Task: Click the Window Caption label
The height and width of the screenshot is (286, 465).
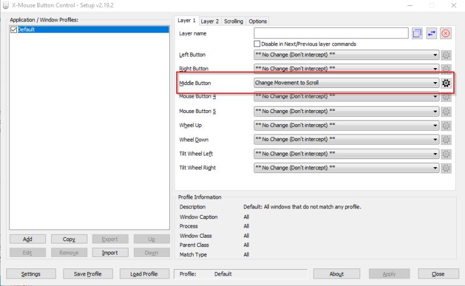Action: [x=198, y=217]
